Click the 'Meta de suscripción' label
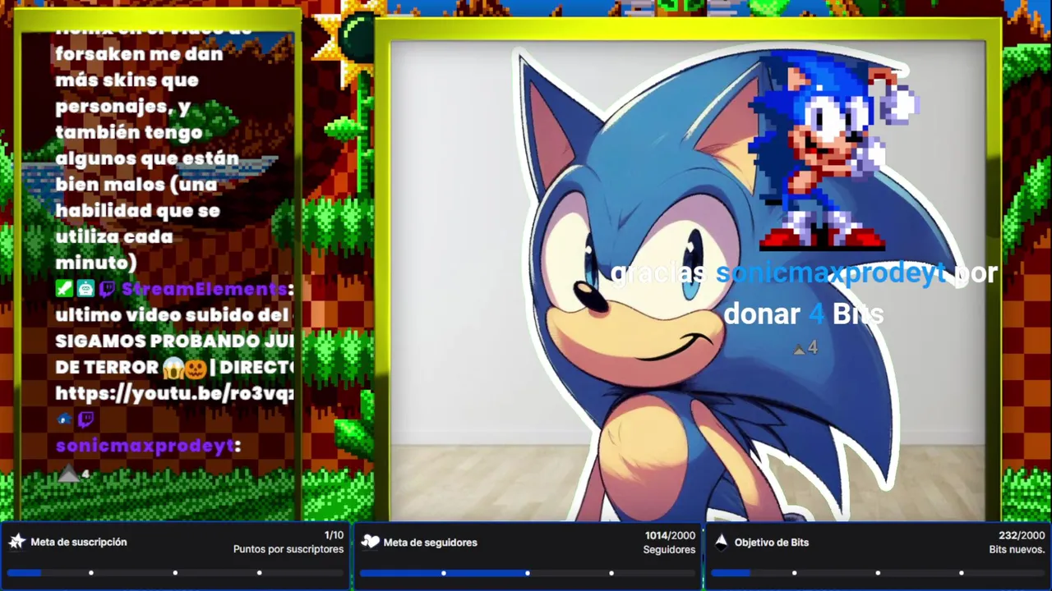Viewport: 1052px width, 591px height. coord(79,542)
